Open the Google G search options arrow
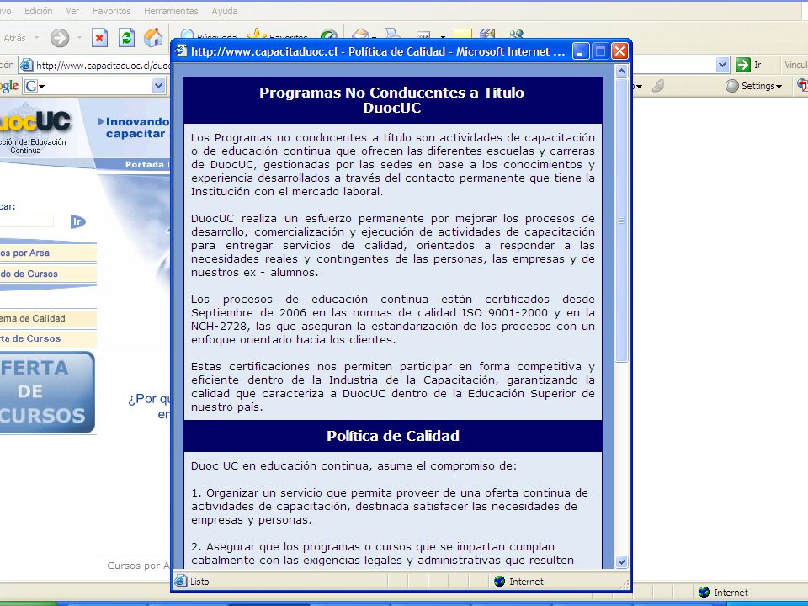The image size is (808, 606). [x=42, y=87]
